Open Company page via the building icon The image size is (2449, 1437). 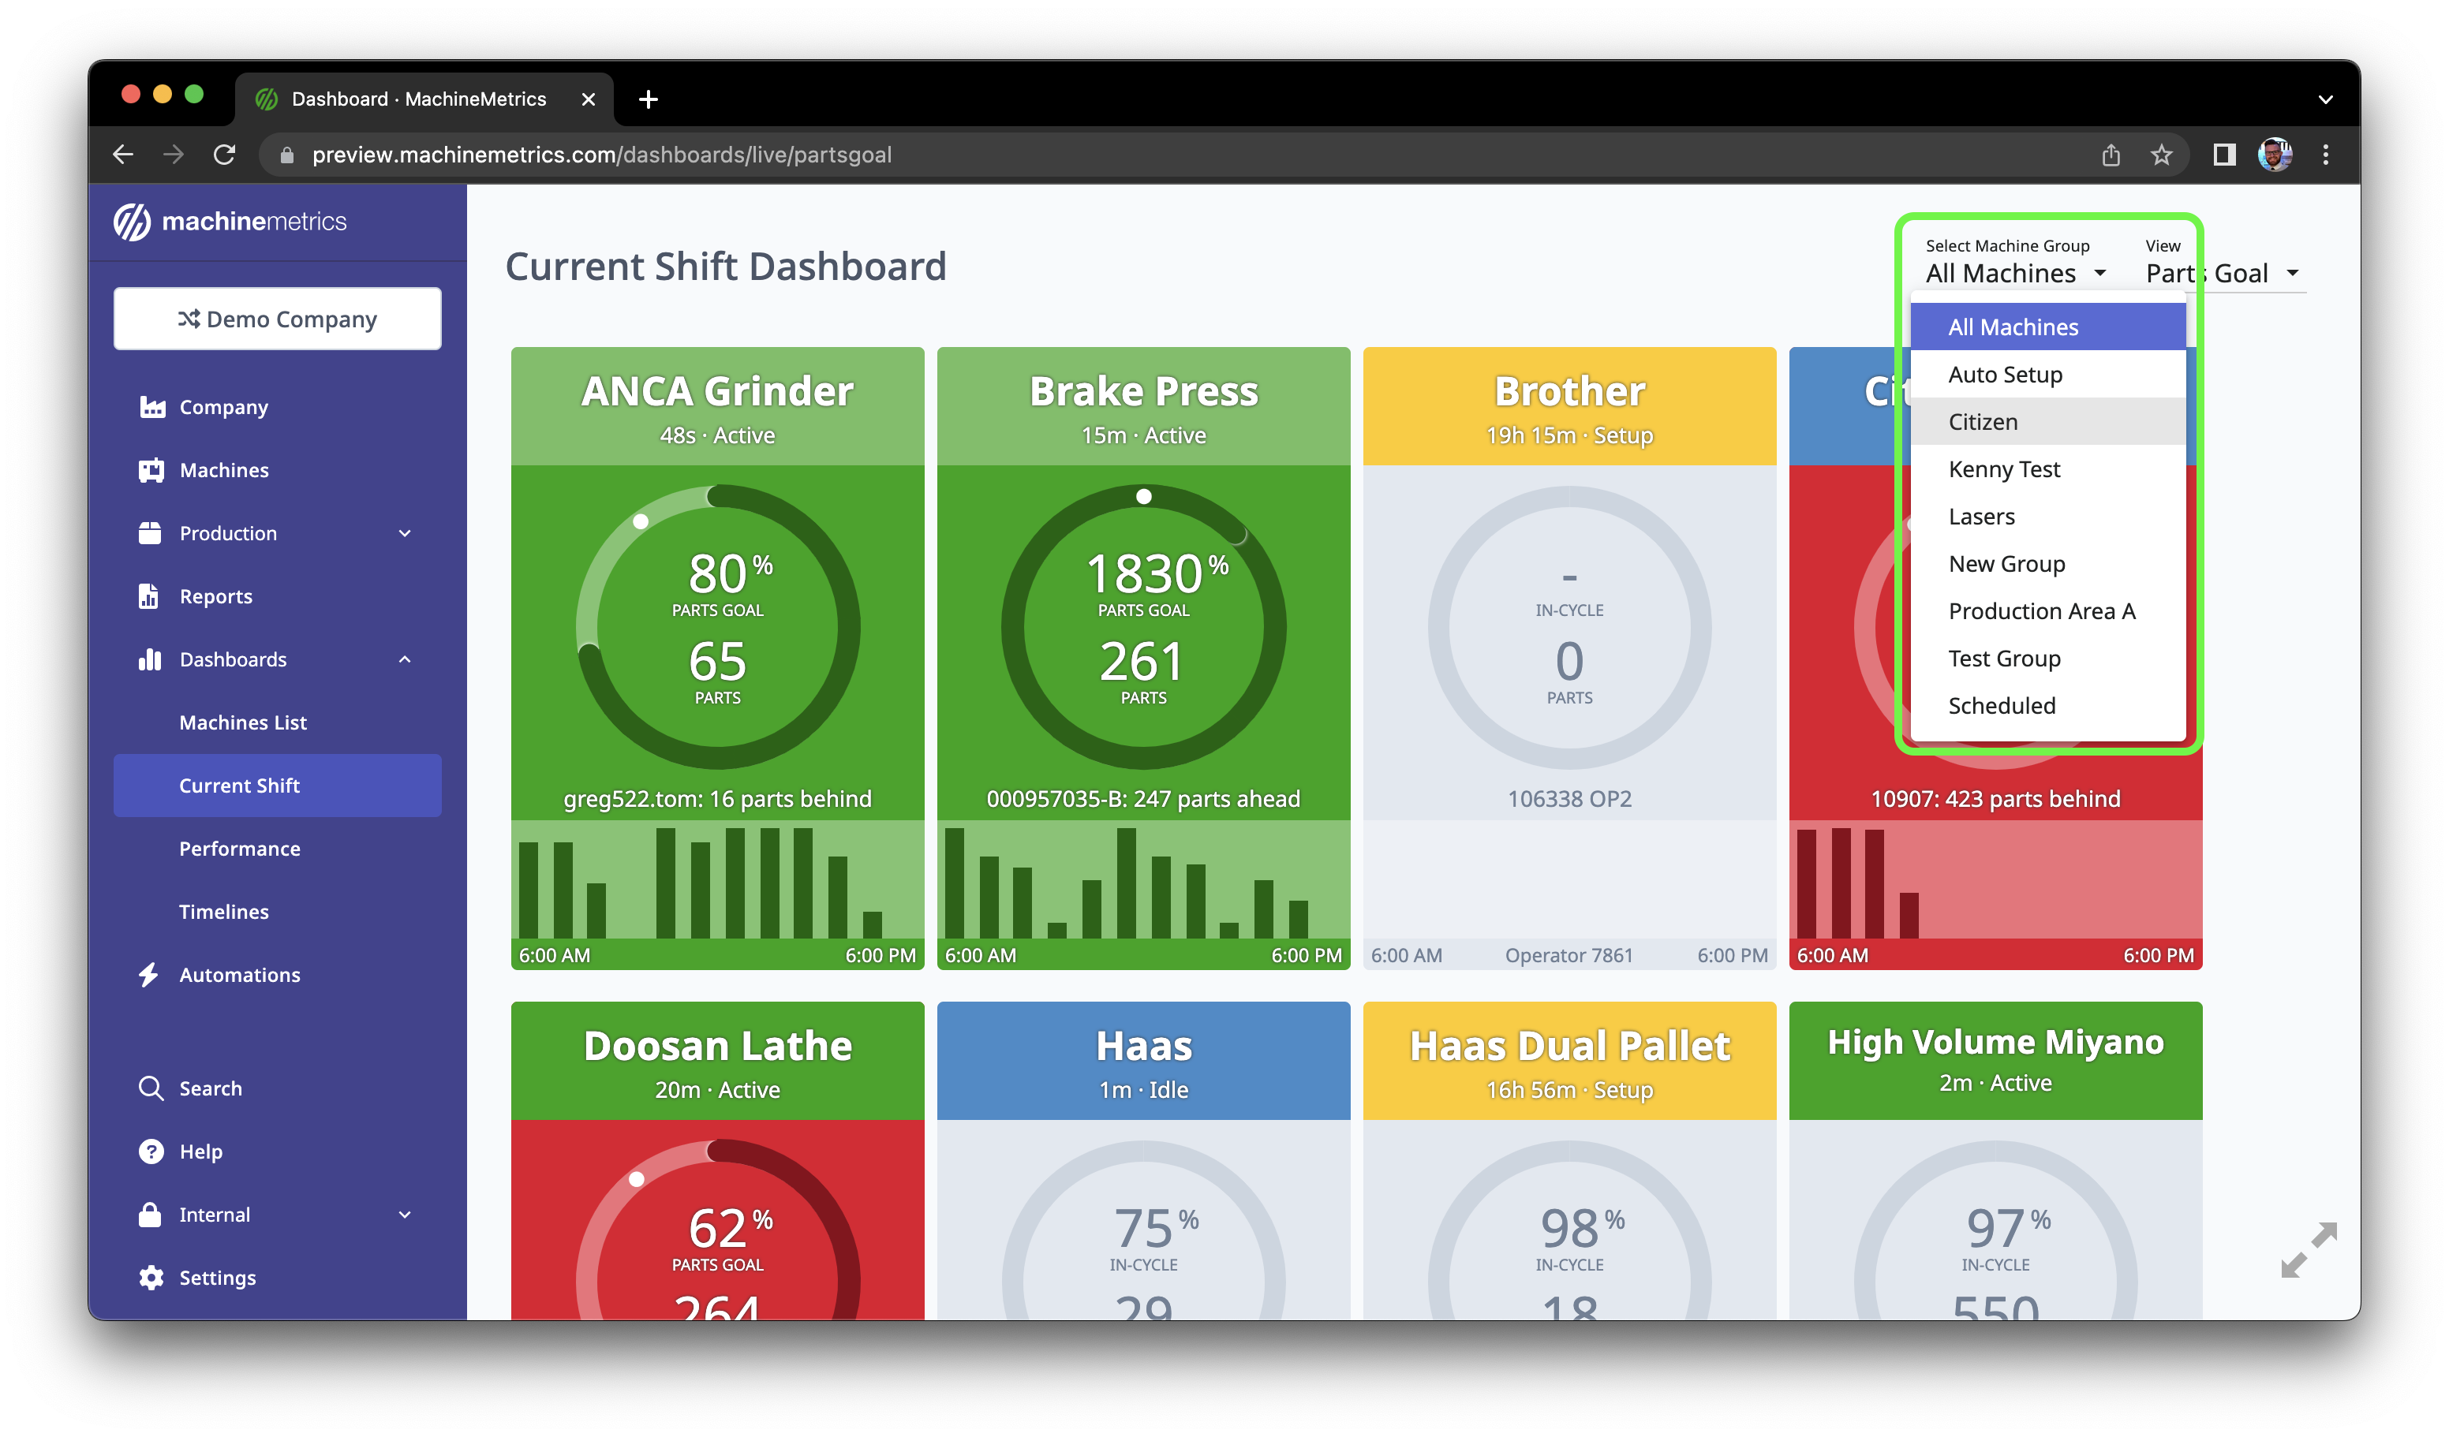tap(151, 407)
